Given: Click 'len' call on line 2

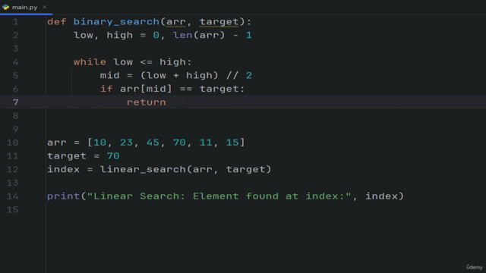Looking at the screenshot, I should (x=182, y=35).
